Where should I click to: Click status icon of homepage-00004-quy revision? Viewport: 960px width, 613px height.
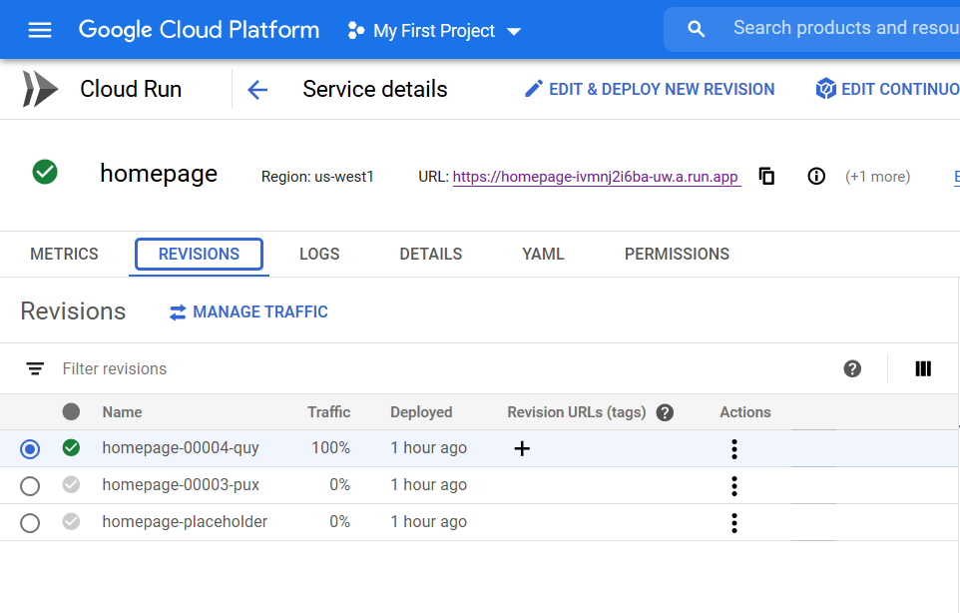(71, 447)
